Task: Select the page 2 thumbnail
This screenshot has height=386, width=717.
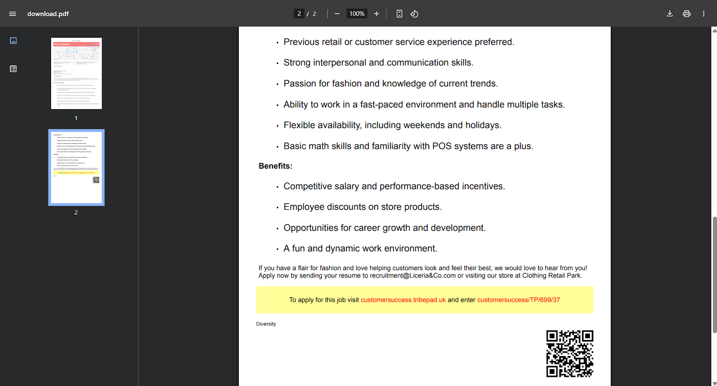Action: point(76,167)
